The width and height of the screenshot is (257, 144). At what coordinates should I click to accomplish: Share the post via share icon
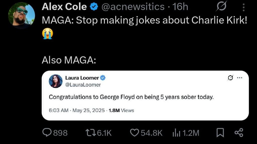tap(238, 133)
